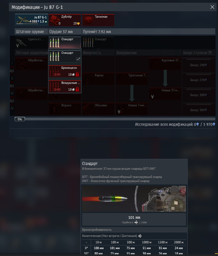Open the 37 mm cannon Стандарт belt selector
The image size is (218, 256).
[x=64, y=43]
